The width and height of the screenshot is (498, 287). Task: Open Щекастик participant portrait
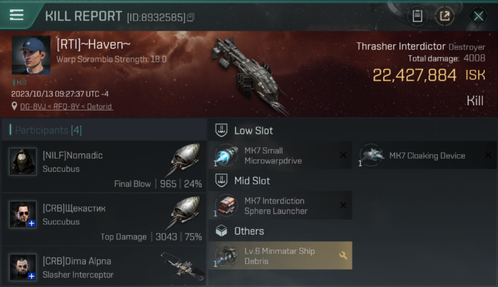coord(23,214)
